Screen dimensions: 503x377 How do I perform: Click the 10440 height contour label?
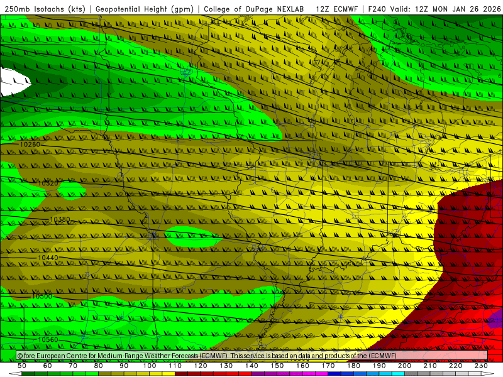(x=48, y=258)
